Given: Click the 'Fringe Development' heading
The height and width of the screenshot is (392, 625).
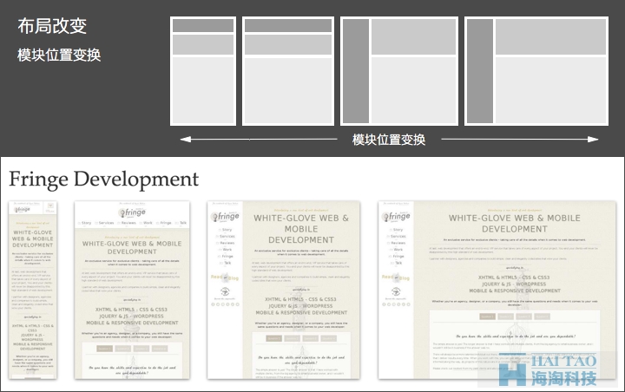Looking at the screenshot, I should pos(103,179).
